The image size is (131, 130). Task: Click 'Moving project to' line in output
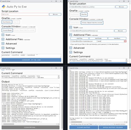92,118
